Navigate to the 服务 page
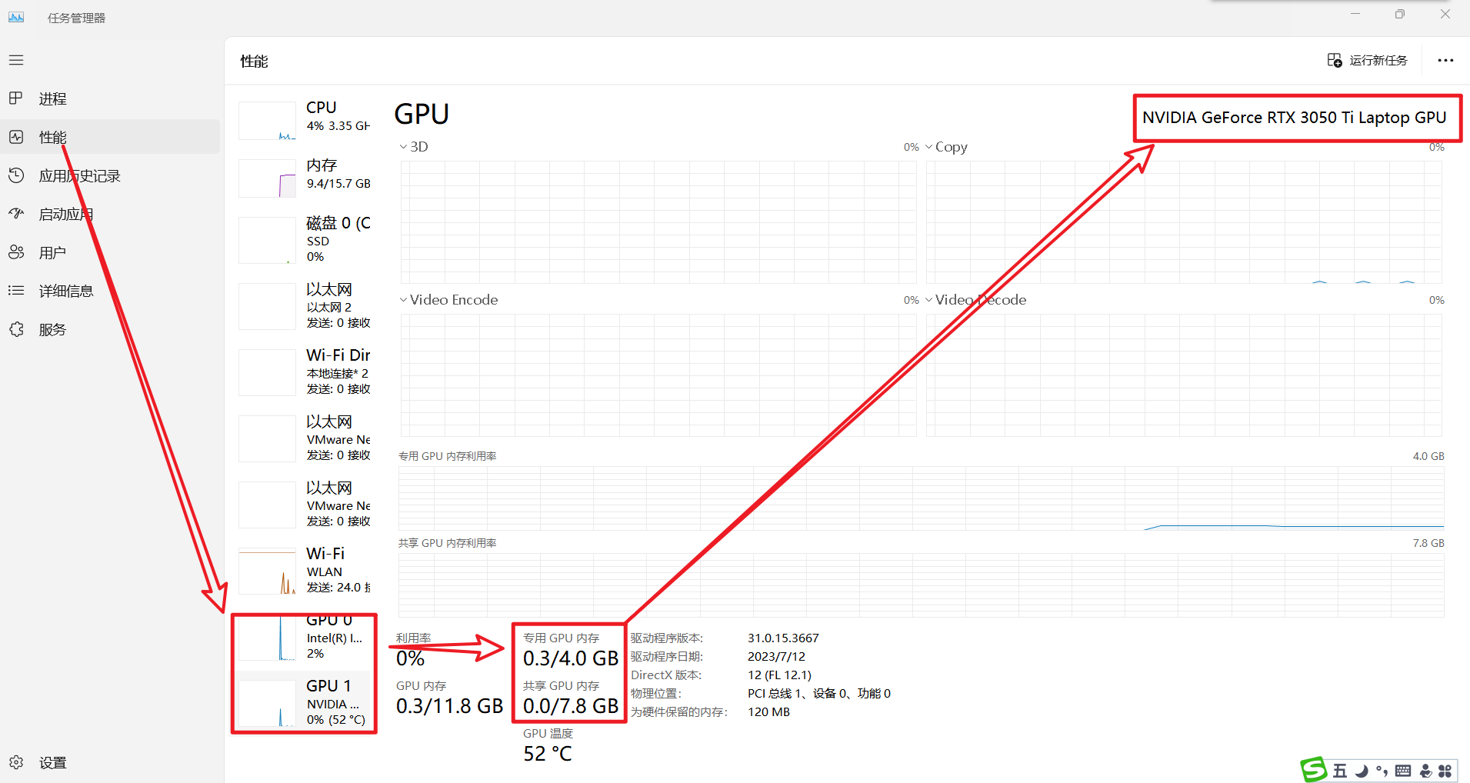The height and width of the screenshot is (783, 1470). (111, 329)
